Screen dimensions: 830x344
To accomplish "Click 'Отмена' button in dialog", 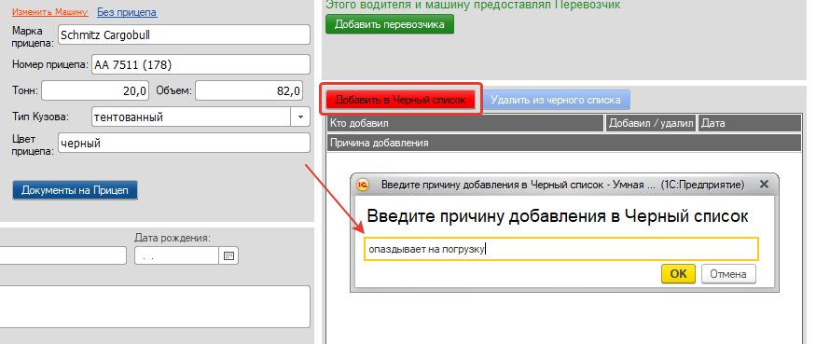I will click(728, 273).
